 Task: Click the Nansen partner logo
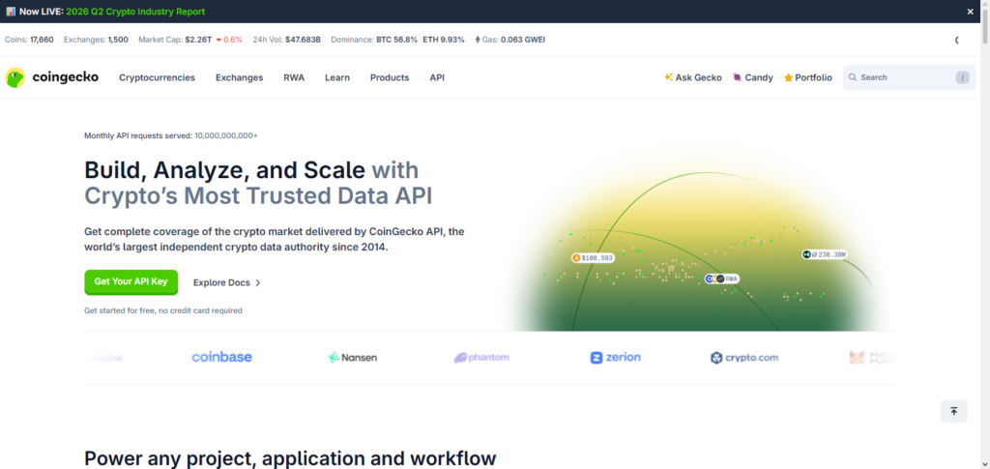click(352, 357)
